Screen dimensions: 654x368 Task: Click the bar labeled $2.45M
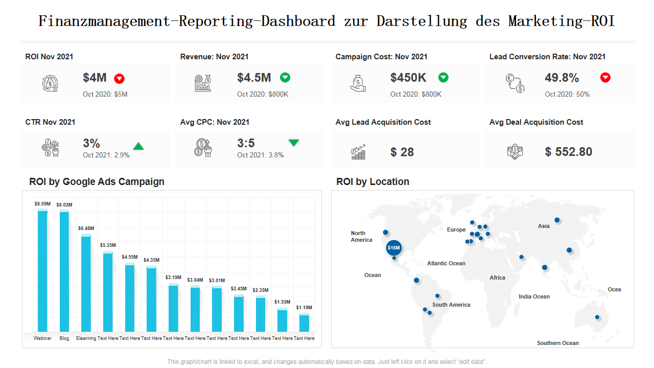pos(239,313)
